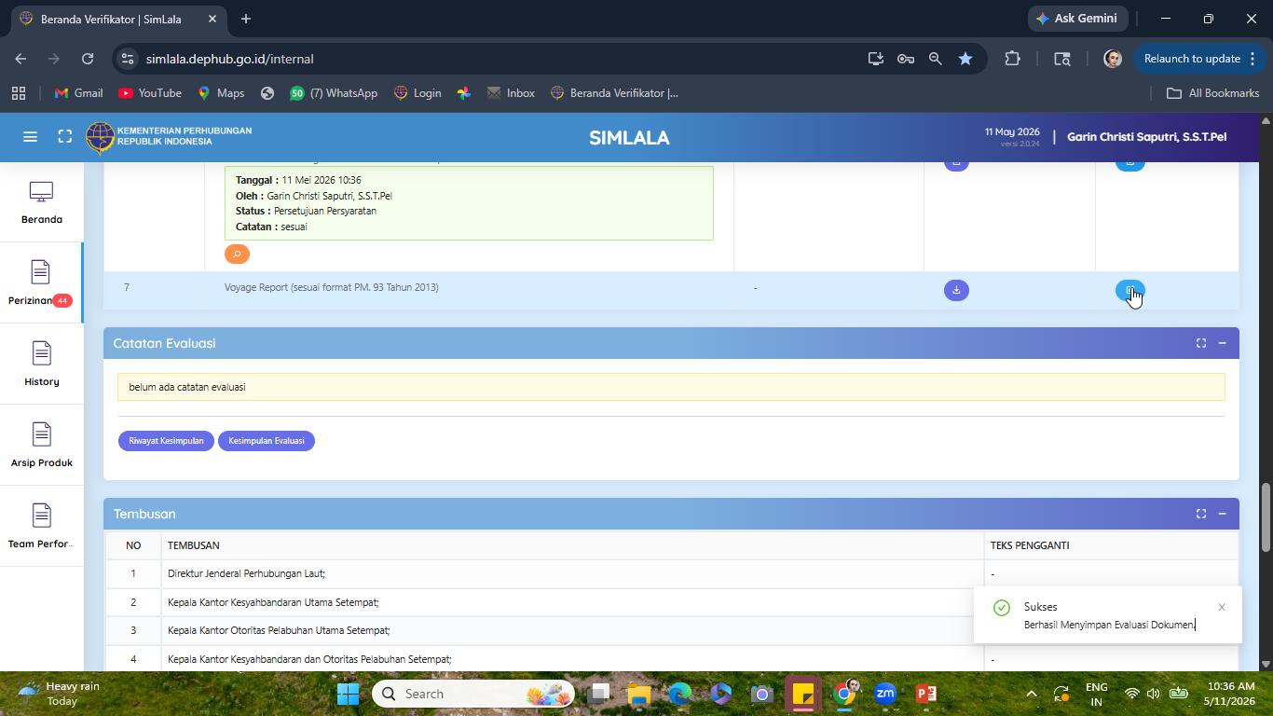Image resolution: width=1273 pixels, height=716 pixels.
Task: Download the Voyage Report document
Action: tap(956, 290)
